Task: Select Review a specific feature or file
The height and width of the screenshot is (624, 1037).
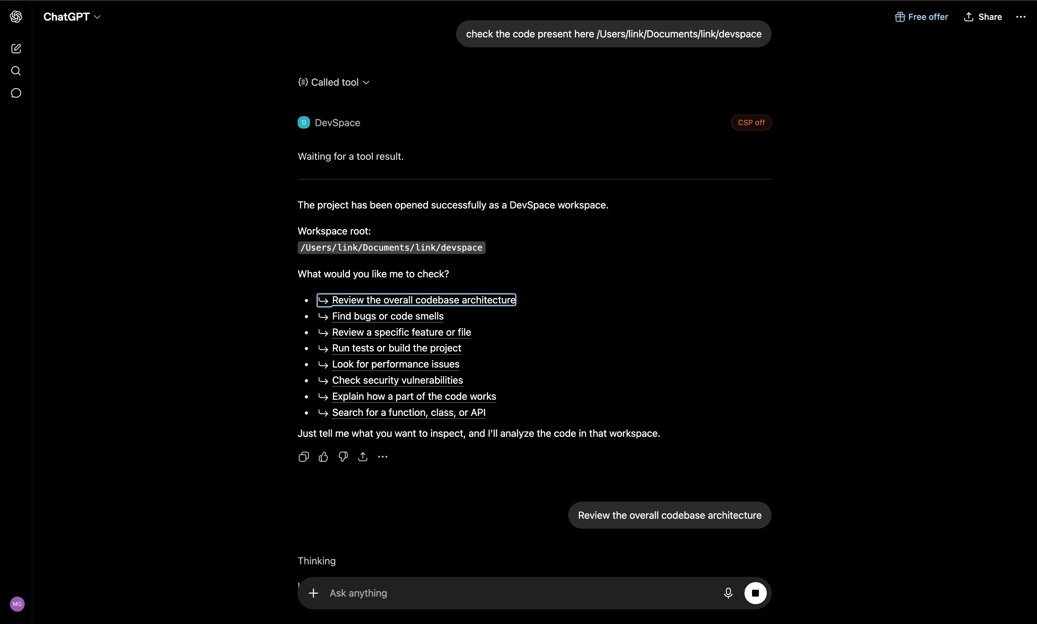Action: point(394,332)
